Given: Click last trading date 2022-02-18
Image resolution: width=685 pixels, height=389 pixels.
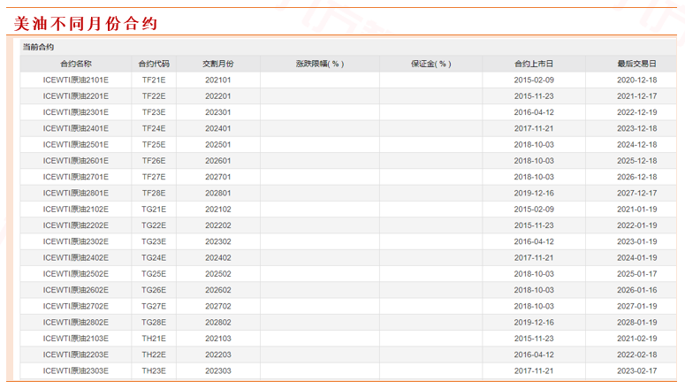Looking at the screenshot, I should click(x=637, y=355).
